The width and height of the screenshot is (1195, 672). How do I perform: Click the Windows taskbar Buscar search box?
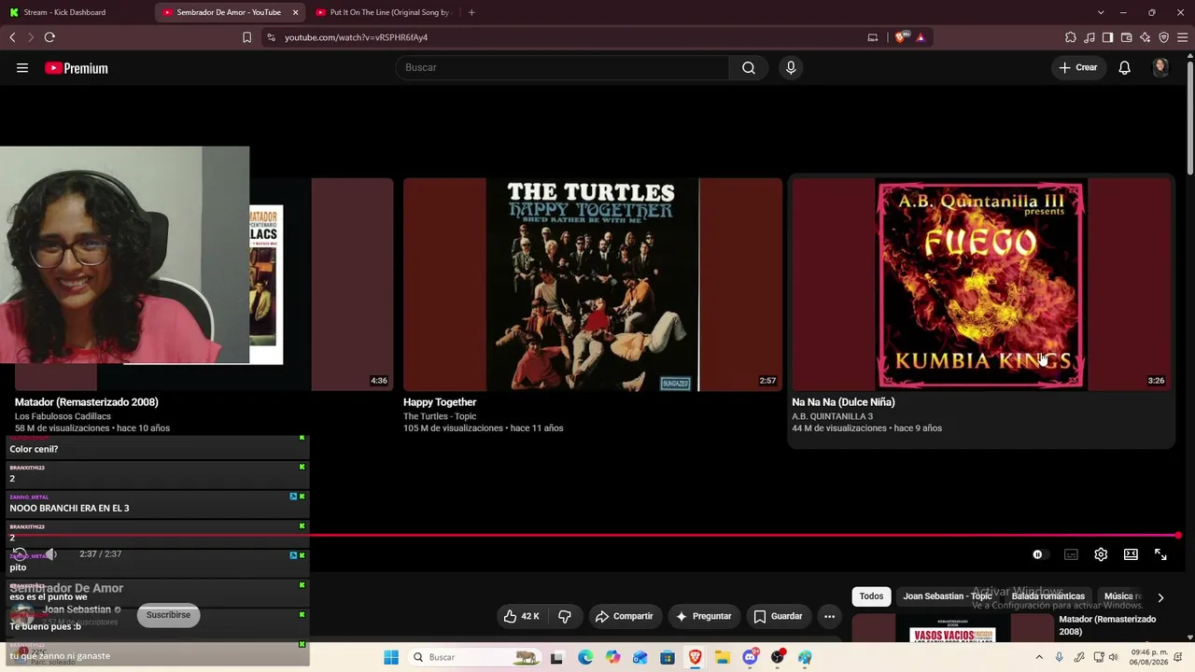pos(475,657)
